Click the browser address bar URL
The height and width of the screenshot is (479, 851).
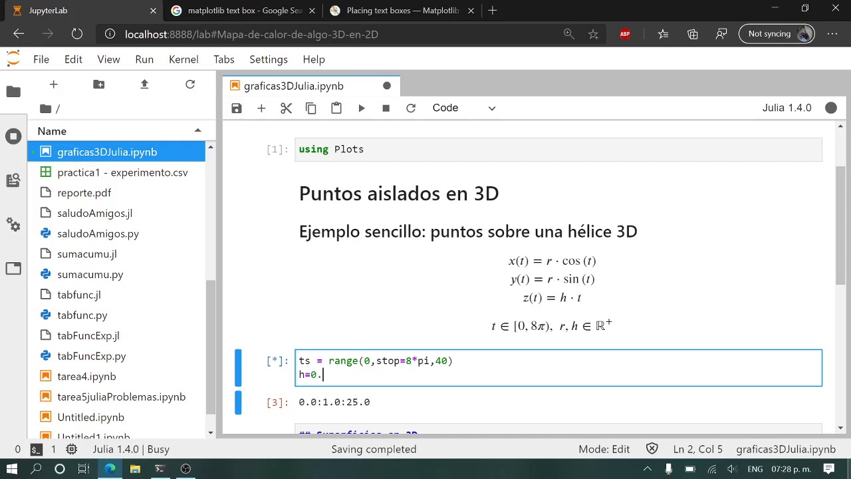(x=251, y=35)
